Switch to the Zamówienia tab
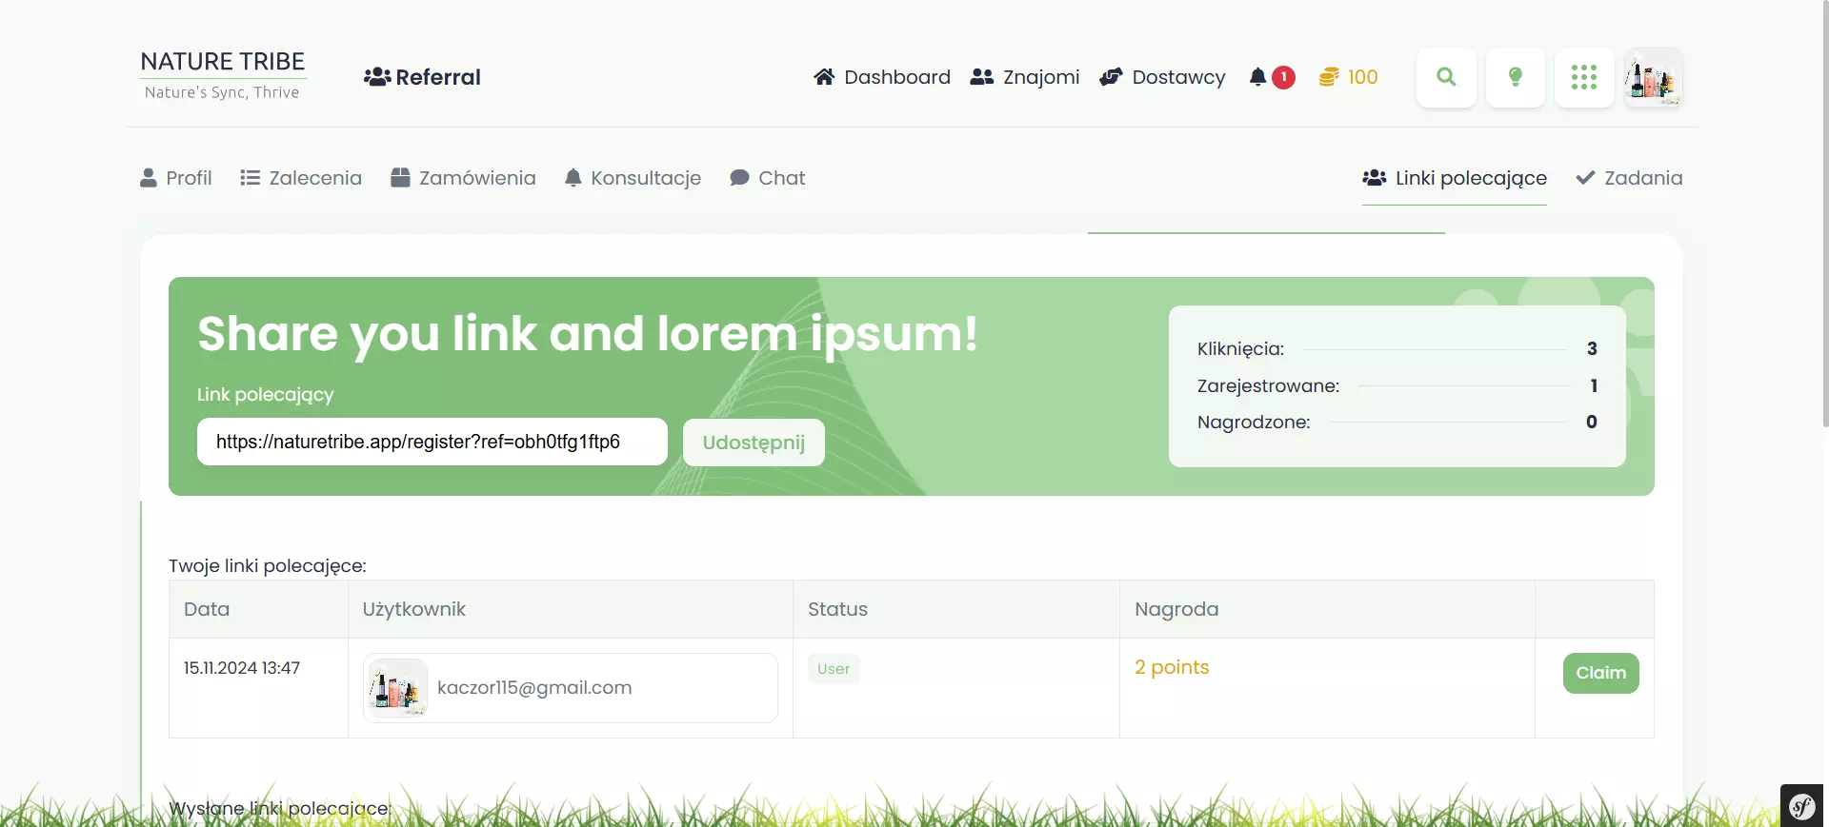Screen dimensions: 1829x827 [463, 178]
